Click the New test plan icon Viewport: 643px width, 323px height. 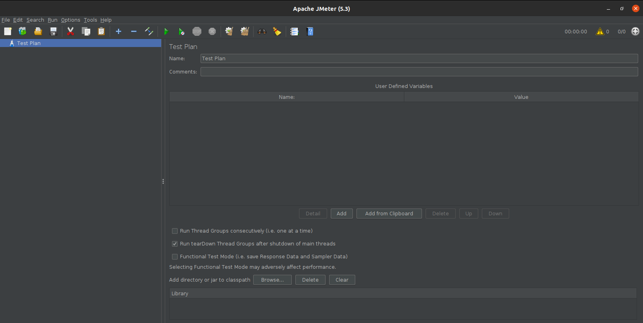[x=8, y=31]
